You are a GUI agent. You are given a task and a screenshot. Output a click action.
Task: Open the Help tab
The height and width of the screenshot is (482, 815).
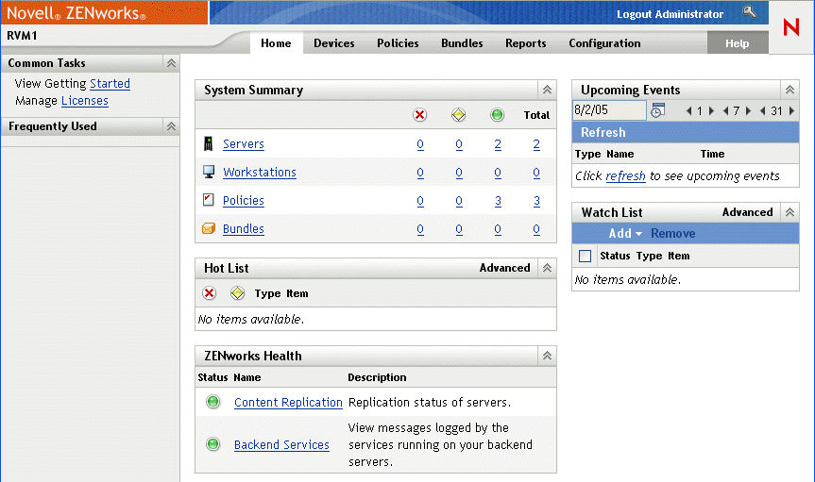[x=737, y=43]
